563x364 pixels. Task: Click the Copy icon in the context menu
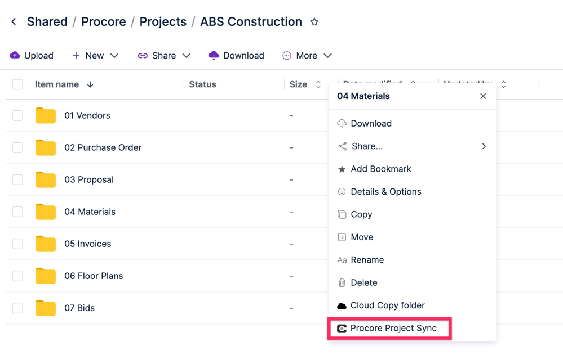point(343,214)
